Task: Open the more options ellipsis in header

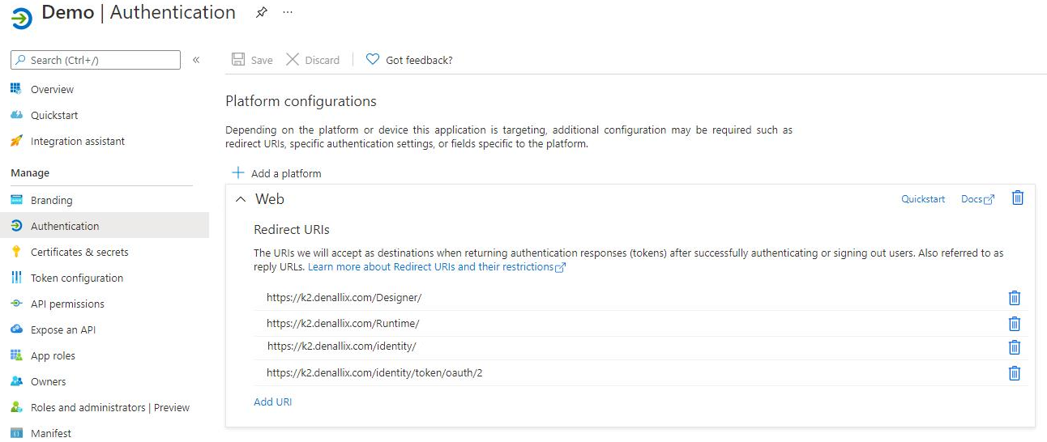Action: 288,13
